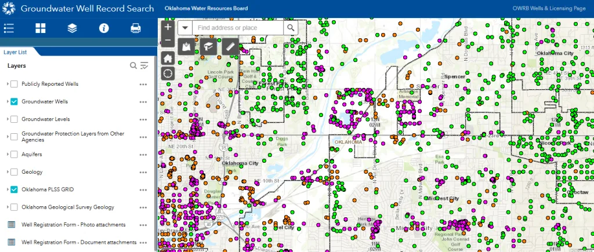Click the layers stack icon

pos(72,28)
